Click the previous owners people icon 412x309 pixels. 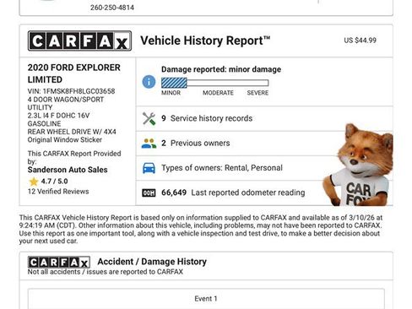tap(149, 144)
